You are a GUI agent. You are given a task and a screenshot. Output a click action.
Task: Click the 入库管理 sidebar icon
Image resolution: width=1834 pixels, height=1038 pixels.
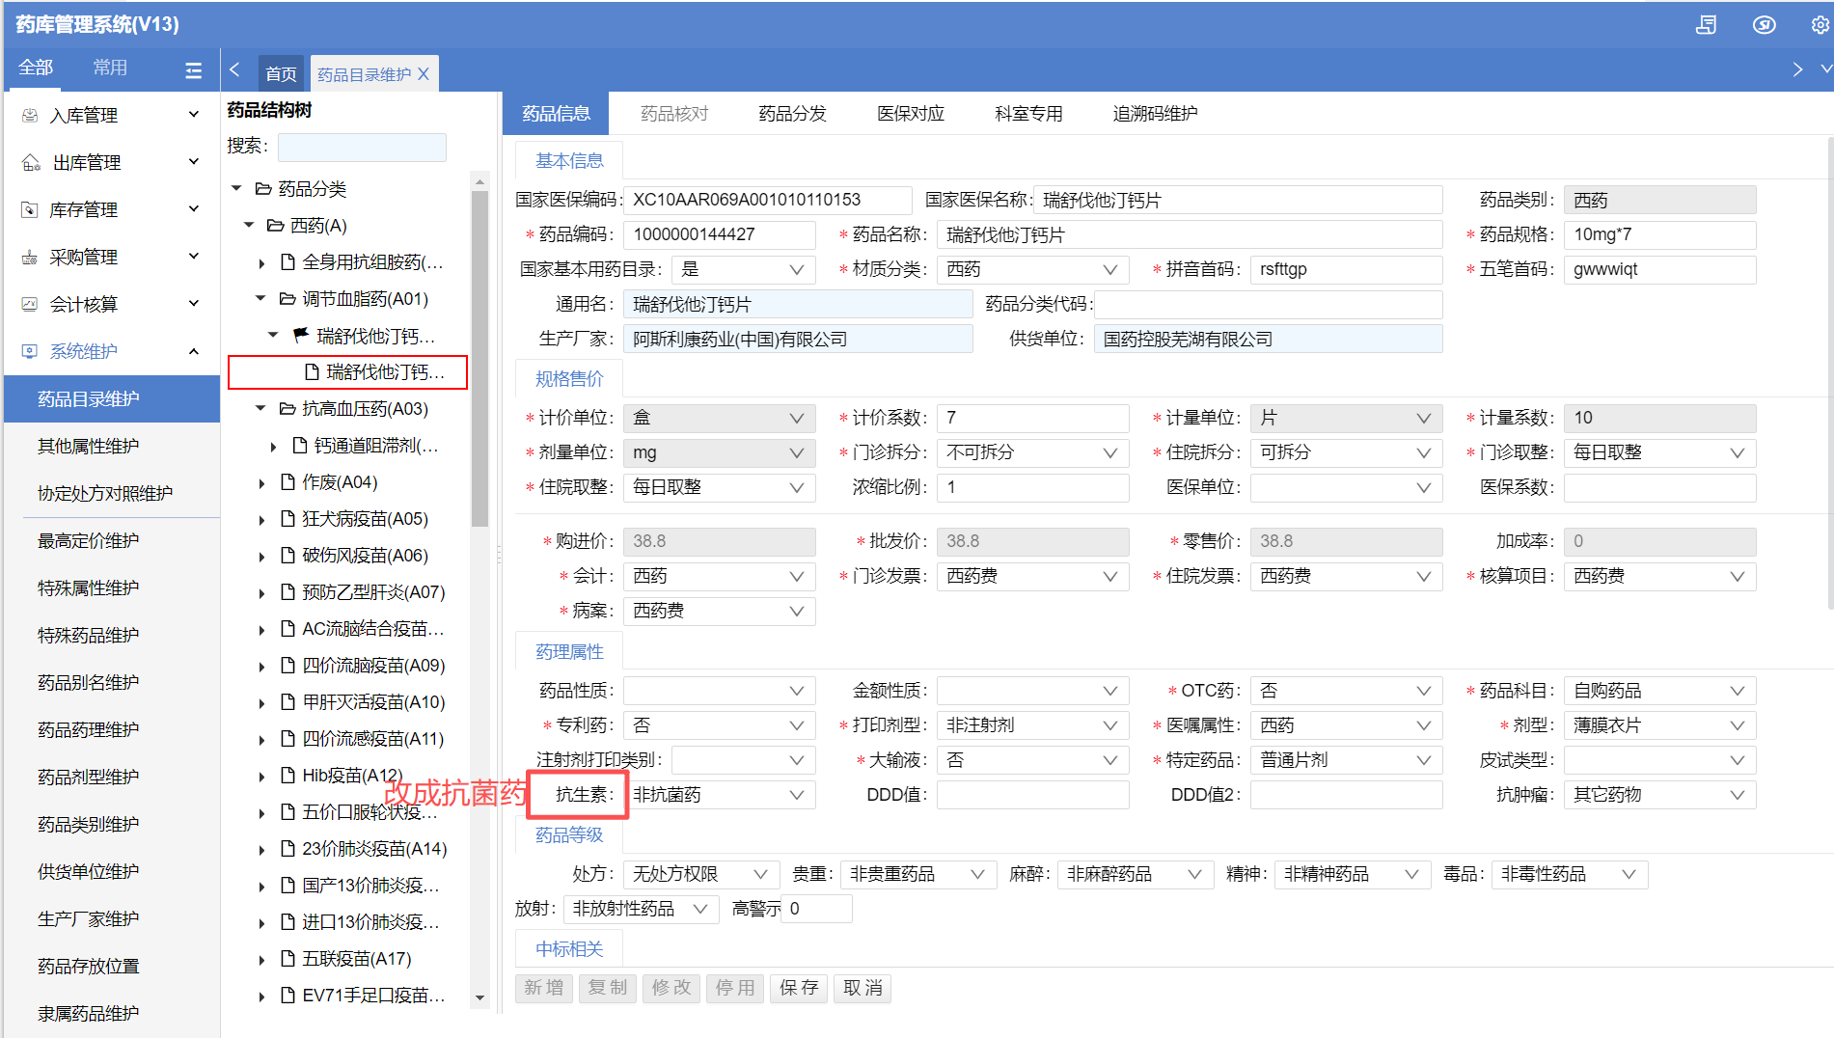pos(30,115)
